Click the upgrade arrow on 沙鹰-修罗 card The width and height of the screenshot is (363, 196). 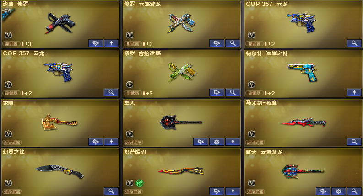[111, 43]
